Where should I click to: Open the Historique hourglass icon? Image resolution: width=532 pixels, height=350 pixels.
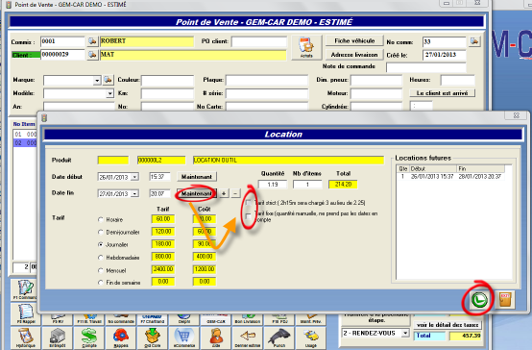pyautogui.click(x=26, y=337)
